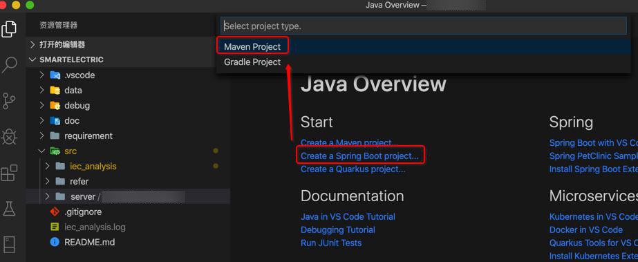Click Create a Spring Boot project link

(359, 156)
